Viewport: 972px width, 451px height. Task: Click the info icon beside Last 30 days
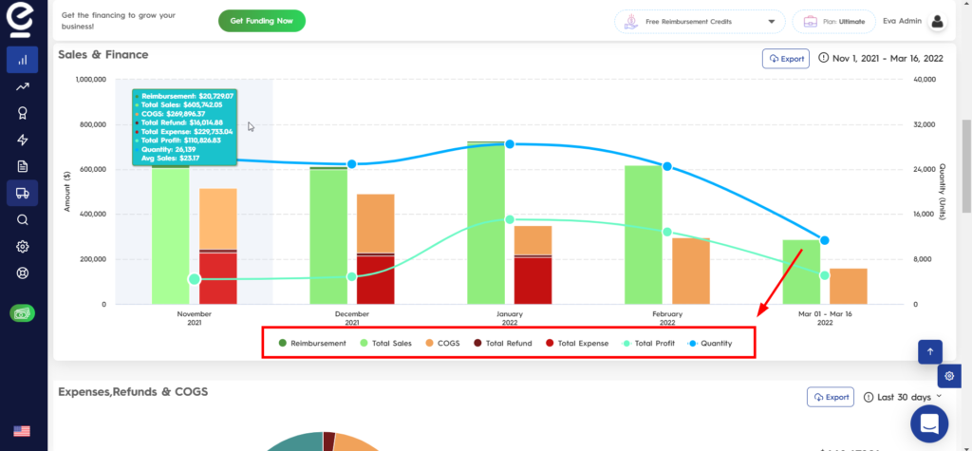[x=869, y=397]
